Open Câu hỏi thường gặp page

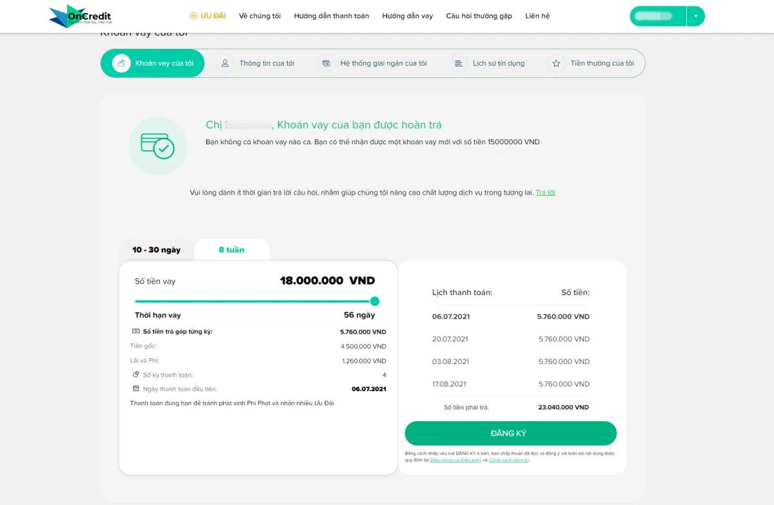[x=479, y=16]
